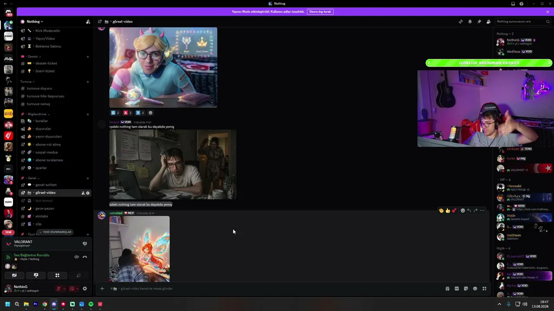Open the emoji picker in message box
The height and width of the screenshot is (311, 554).
pos(475,289)
